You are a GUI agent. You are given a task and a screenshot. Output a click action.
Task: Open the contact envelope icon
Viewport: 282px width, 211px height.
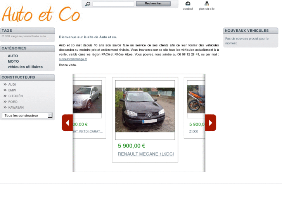(x=188, y=4)
